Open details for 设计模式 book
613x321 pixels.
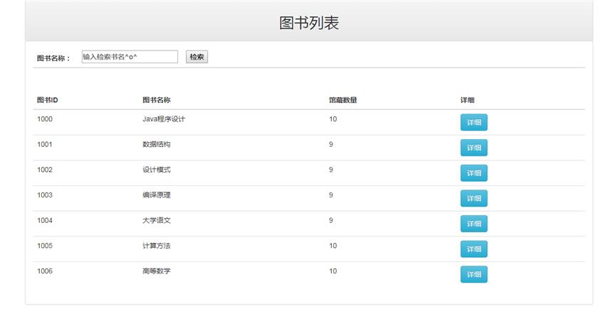474,173
